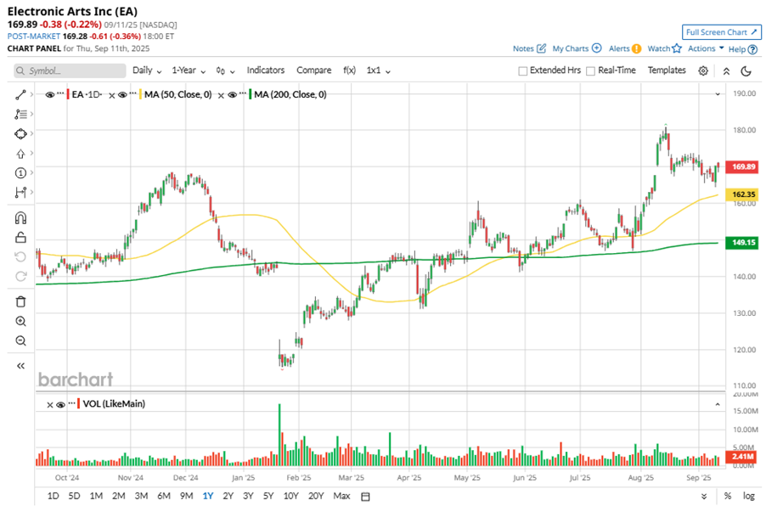Image resolution: width=766 pixels, height=512 pixels.
Task: Open the Daily interval dropdown
Action: click(147, 70)
